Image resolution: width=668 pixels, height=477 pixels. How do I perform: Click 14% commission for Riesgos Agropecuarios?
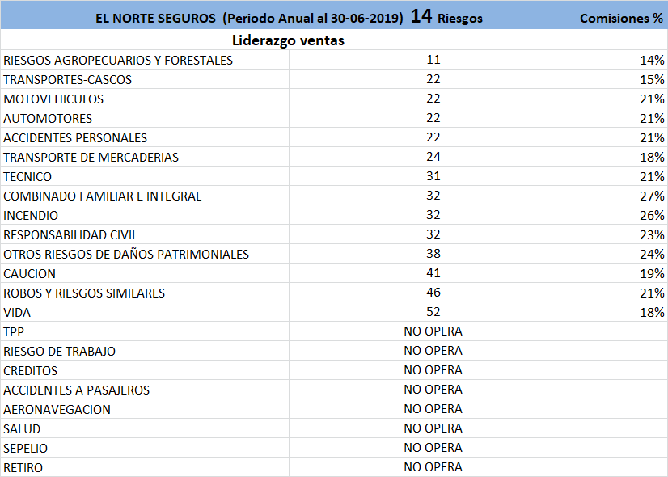[x=652, y=61]
